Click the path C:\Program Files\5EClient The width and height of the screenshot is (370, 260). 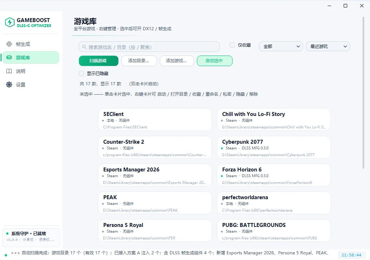[x=125, y=127]
